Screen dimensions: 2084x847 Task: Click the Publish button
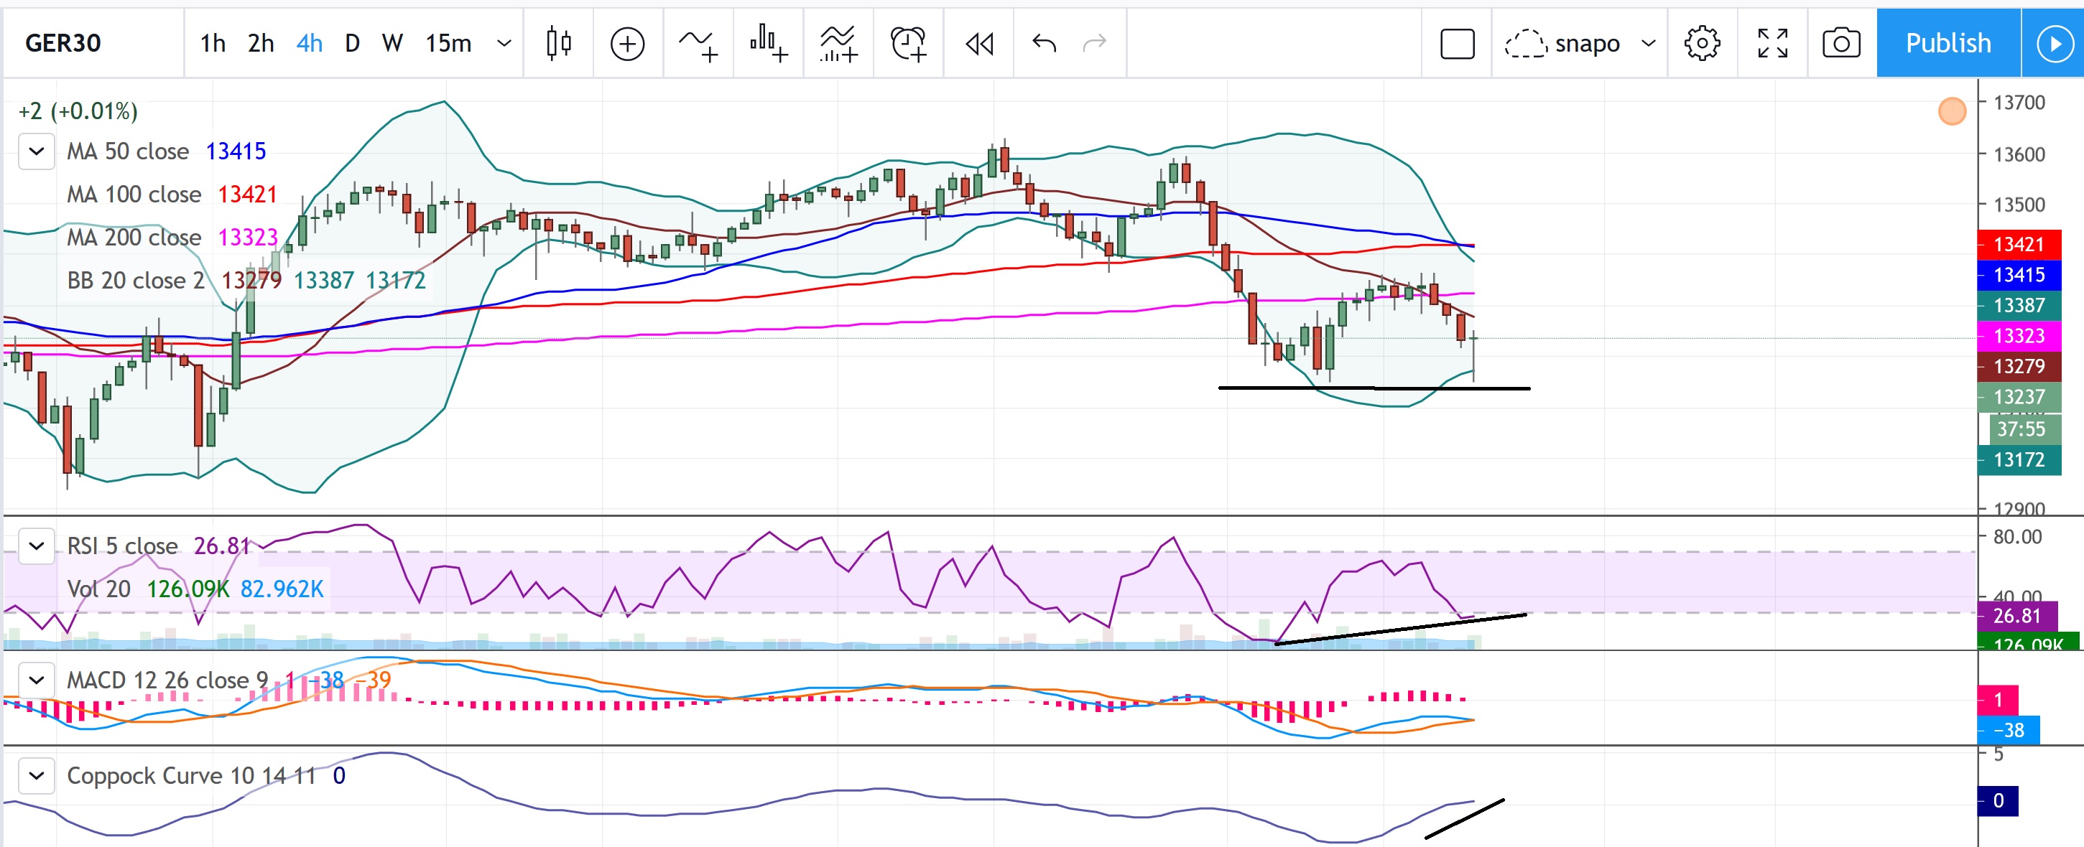(1948, 43)
